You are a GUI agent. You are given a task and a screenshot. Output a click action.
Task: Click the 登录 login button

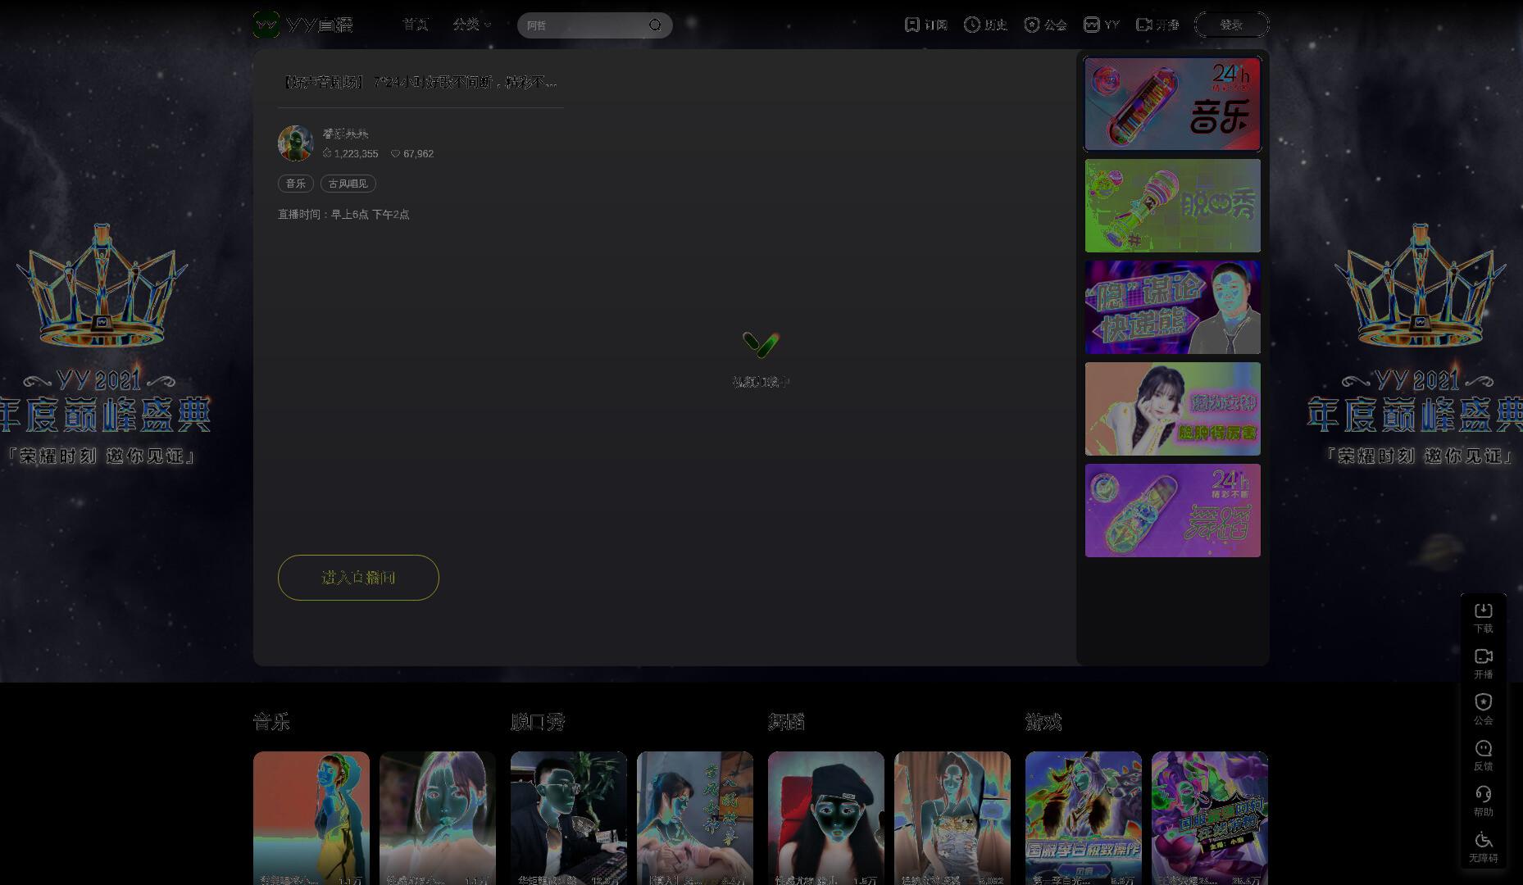click(x=1231, y=25)
